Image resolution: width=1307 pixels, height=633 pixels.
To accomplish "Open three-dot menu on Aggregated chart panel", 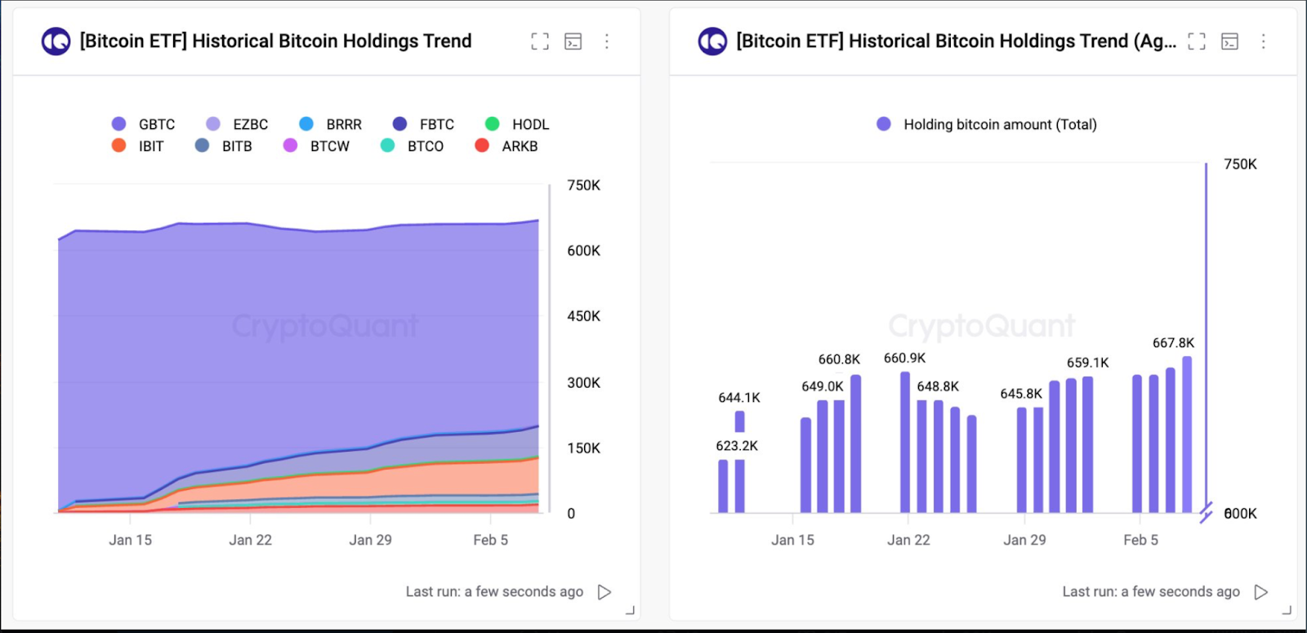I will 1264,42.
